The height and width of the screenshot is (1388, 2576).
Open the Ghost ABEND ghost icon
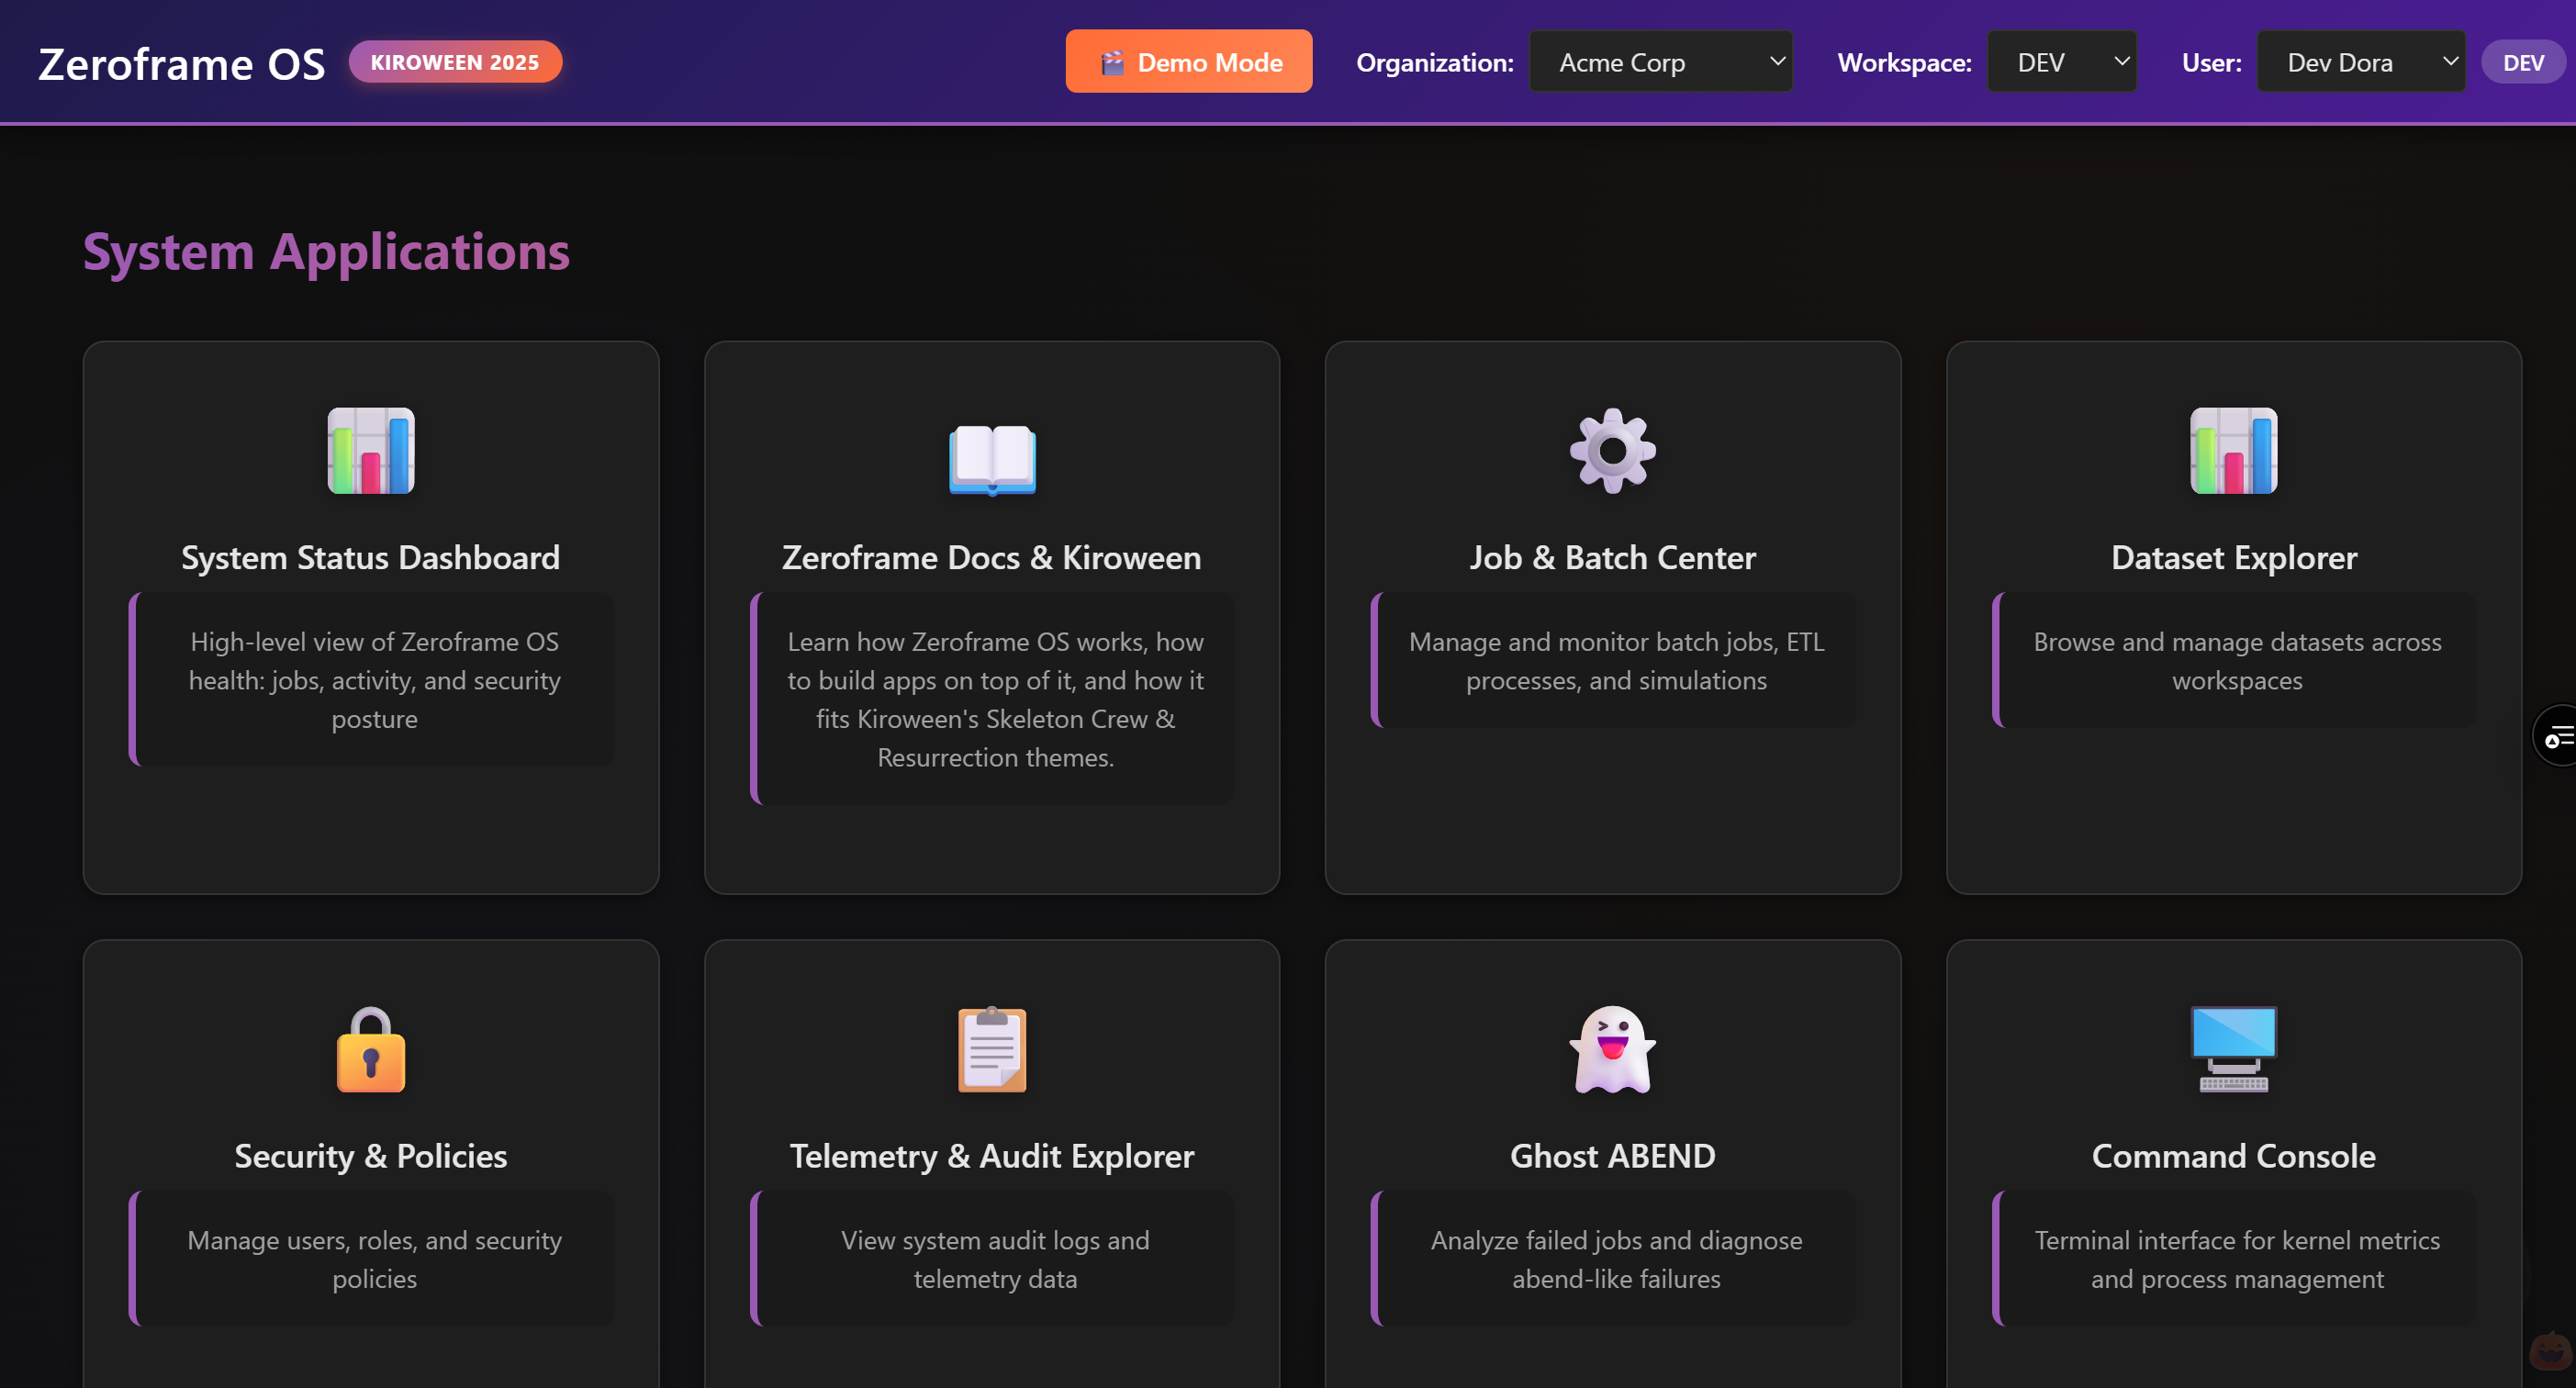pos(1612,1049)
